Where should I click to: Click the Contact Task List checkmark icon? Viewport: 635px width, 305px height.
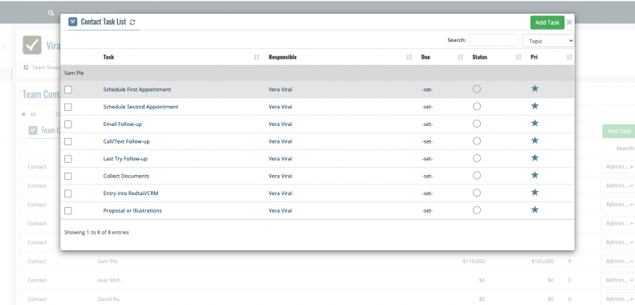(73, 22)
